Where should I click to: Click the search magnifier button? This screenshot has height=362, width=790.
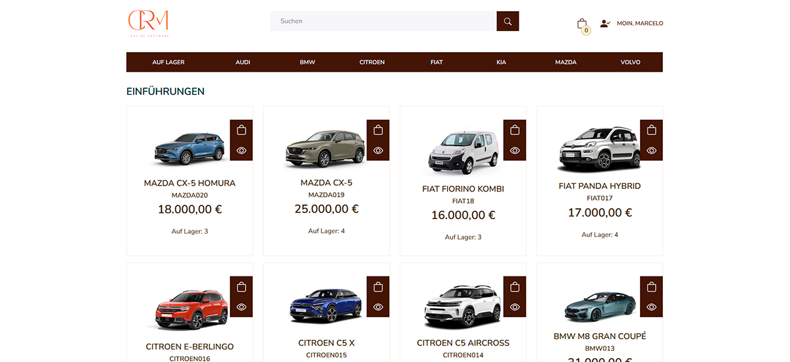(508, 21)
